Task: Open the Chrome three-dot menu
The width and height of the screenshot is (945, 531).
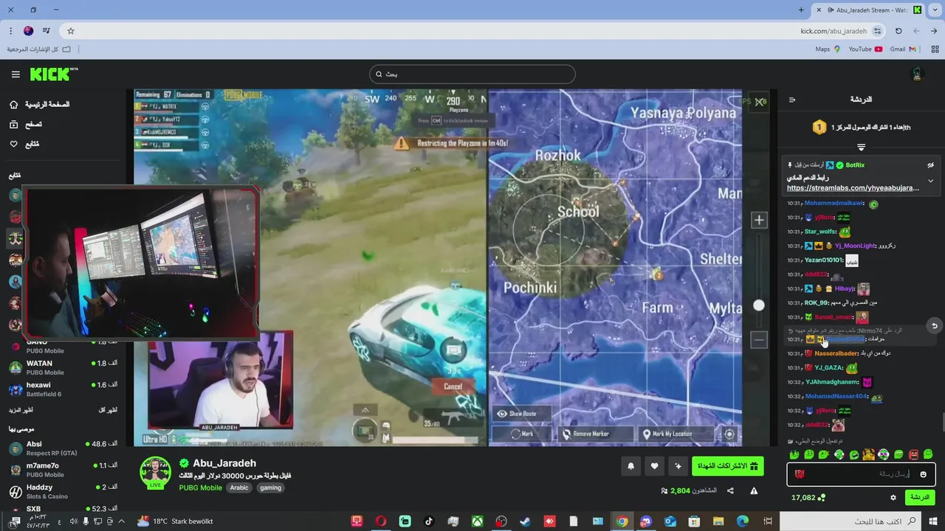Action: pyautogui.click(x=10, y=31)
